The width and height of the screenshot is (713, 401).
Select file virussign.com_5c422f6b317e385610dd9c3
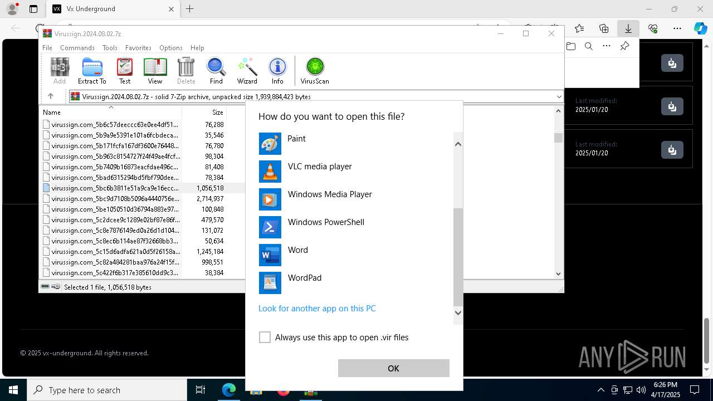pyautogui.click(x=111, y=273)
